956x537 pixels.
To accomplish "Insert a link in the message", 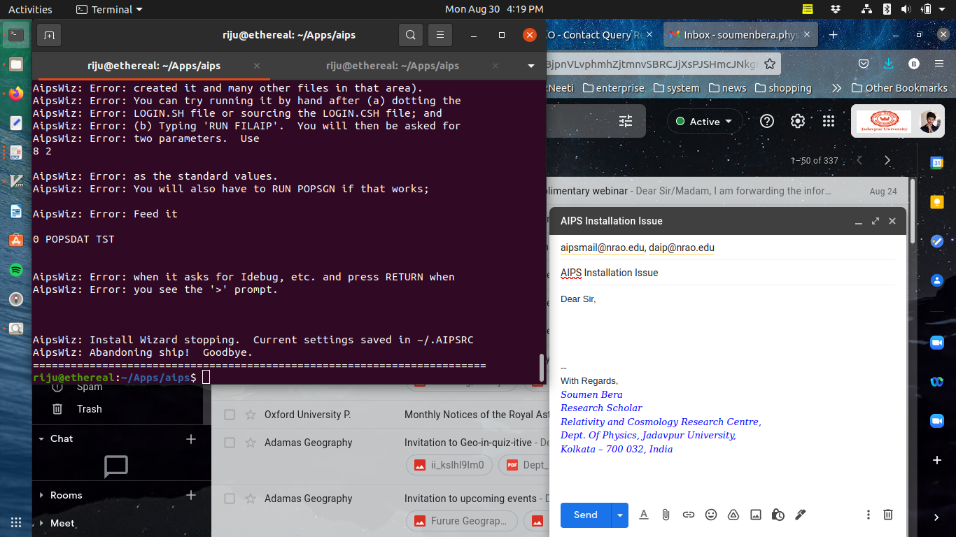I will point(689,515).
